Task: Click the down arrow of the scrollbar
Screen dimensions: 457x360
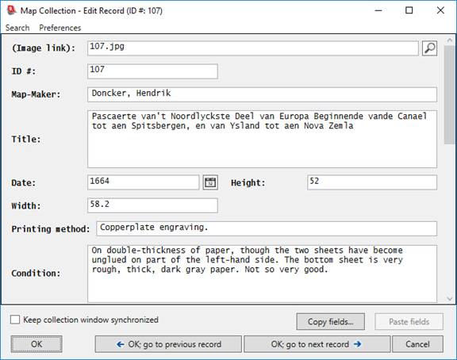Action: [449, 298]
